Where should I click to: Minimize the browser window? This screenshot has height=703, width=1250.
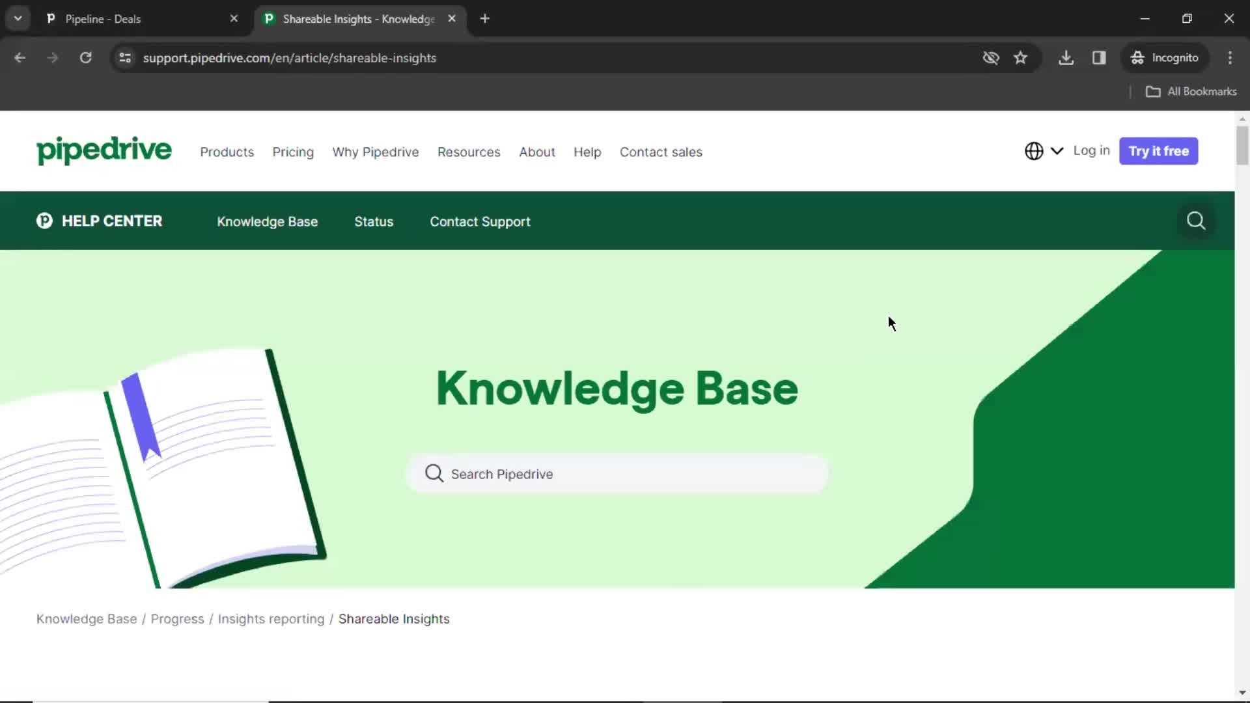(x=1145, y=19)
